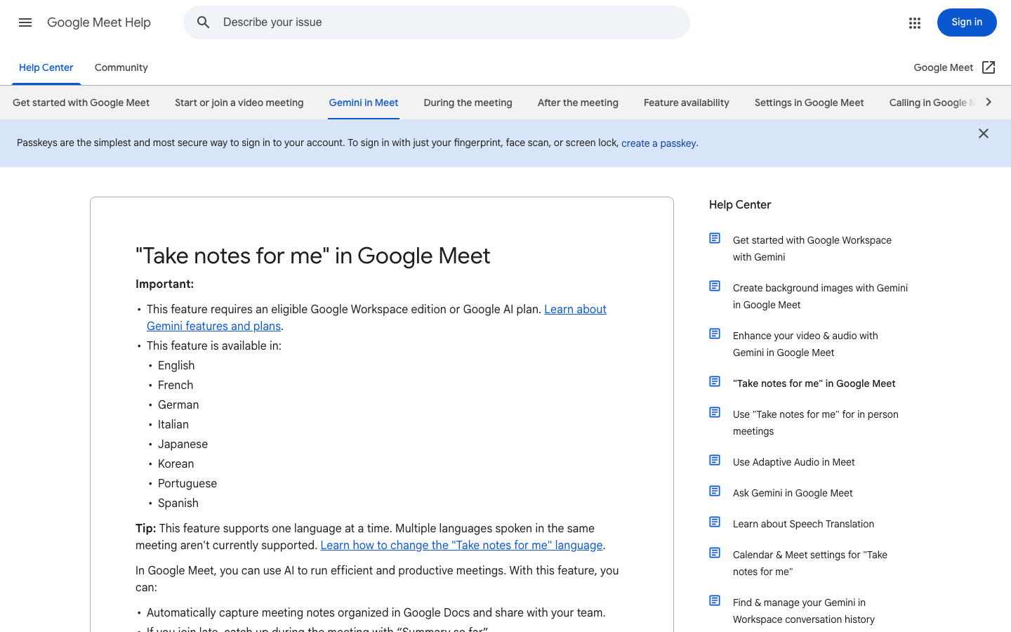
Task: Click article icon beside "Take notes for me" in Google Meet
Action: tap(715, 381)
